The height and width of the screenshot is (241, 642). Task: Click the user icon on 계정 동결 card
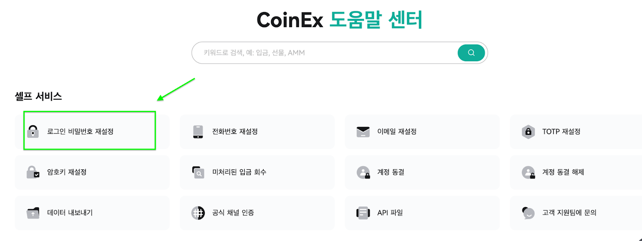364,172
